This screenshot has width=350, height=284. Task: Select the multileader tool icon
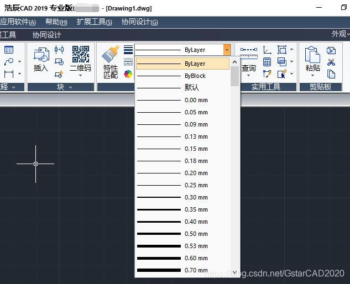(9, 61)
